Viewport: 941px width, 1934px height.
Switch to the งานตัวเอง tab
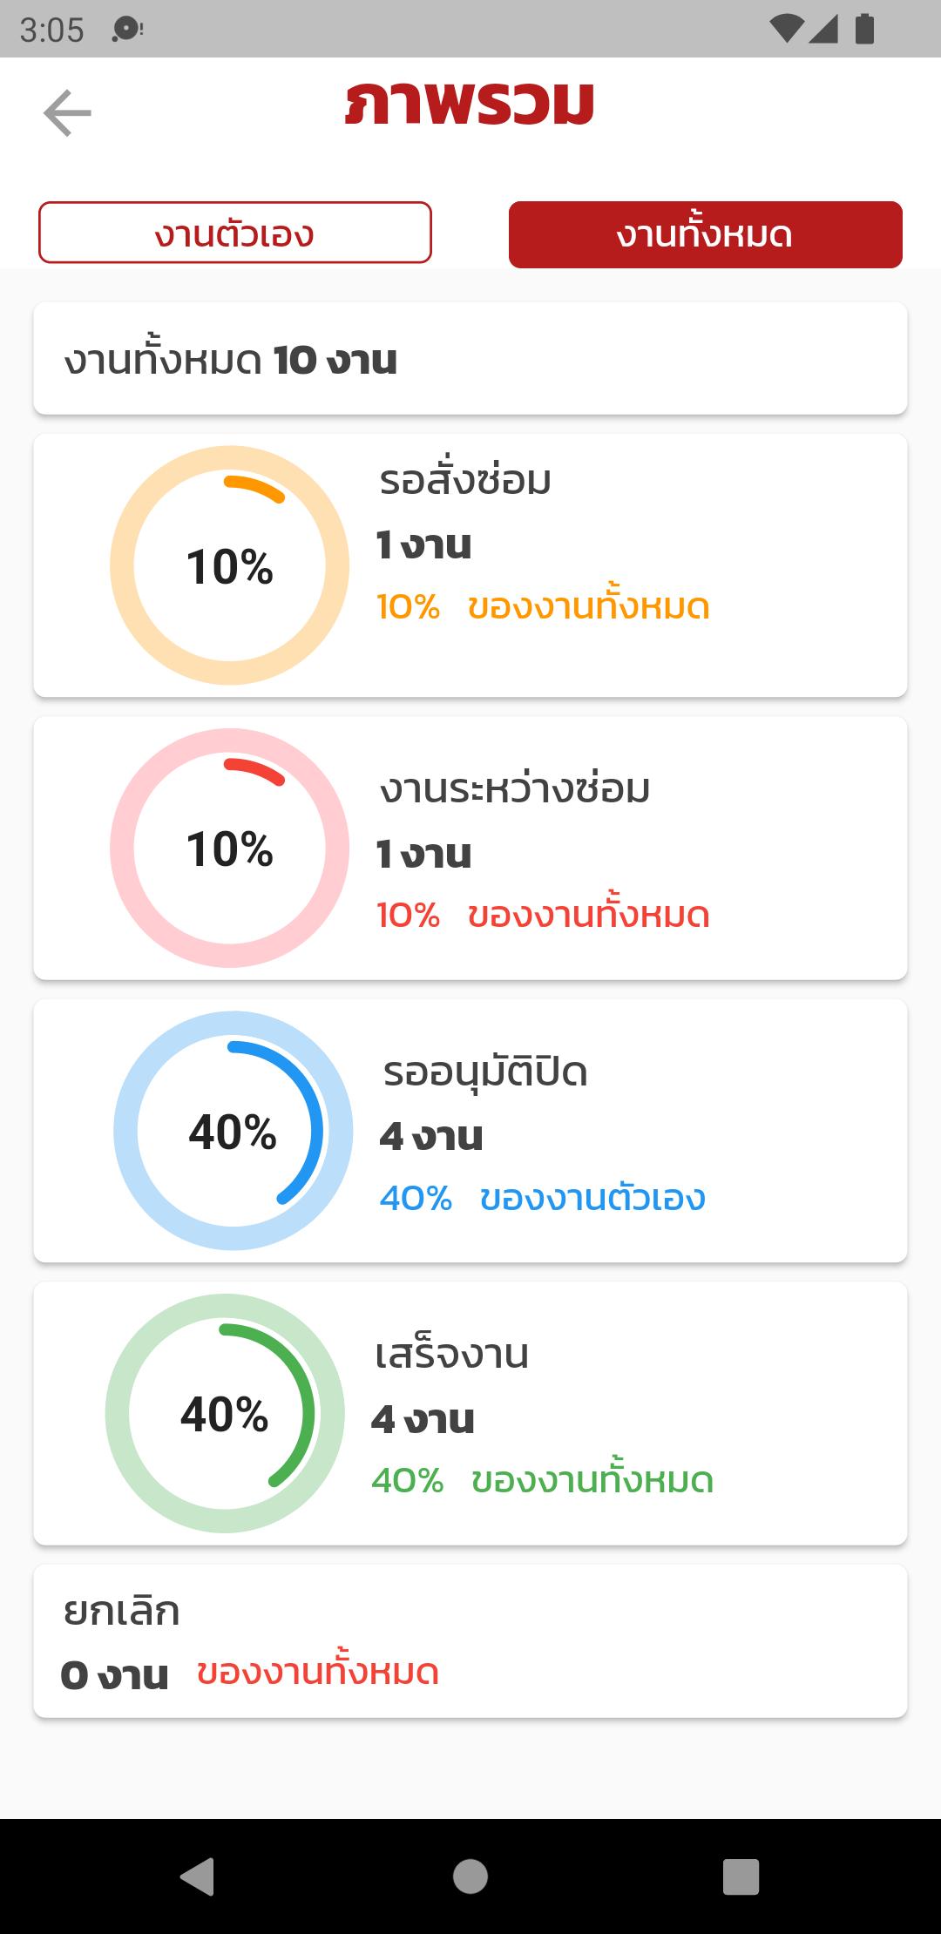[235, 233]
